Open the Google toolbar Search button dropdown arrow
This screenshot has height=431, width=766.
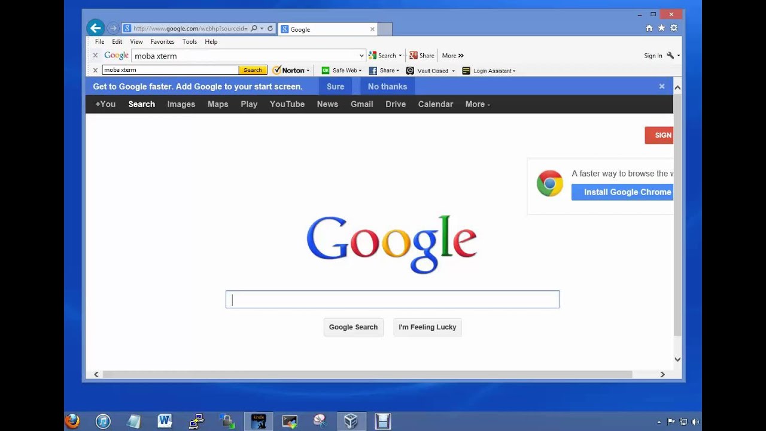coord(400,56)
